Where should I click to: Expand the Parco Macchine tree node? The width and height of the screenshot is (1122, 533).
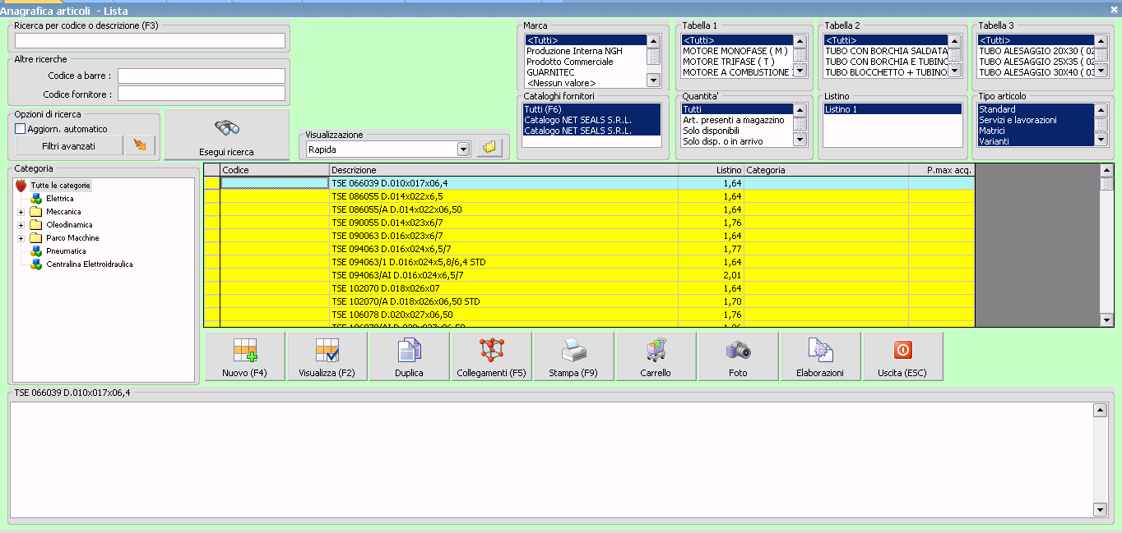click(21, 238)
